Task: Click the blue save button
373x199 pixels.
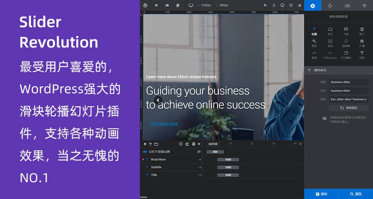Action: pyautogui.click(x=321, y=194)
